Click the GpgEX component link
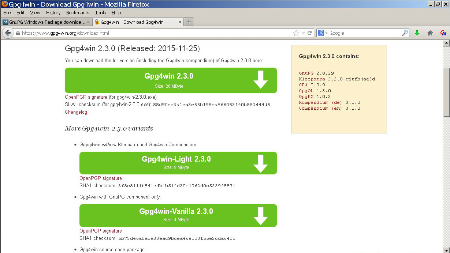Screen dimensions: 450x253 (x=306, y=97)
